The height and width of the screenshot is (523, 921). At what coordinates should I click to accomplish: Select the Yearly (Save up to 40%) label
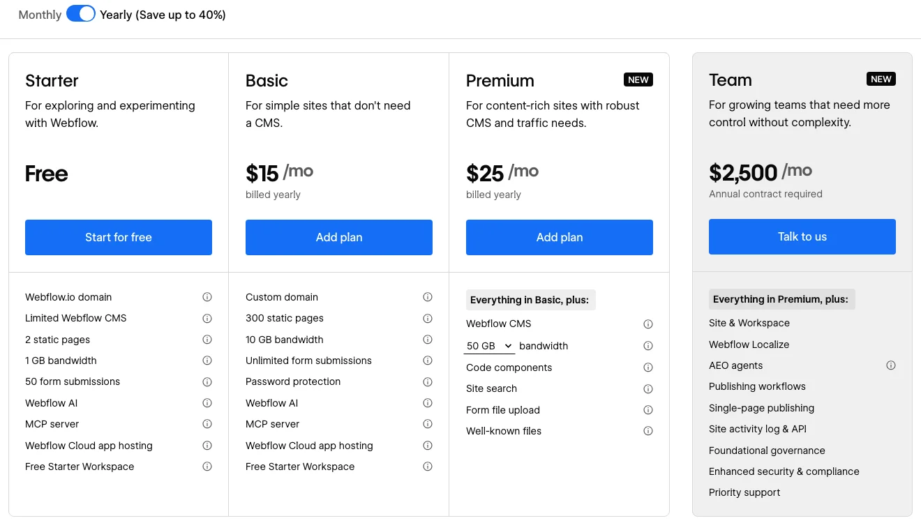click(163, 15)
